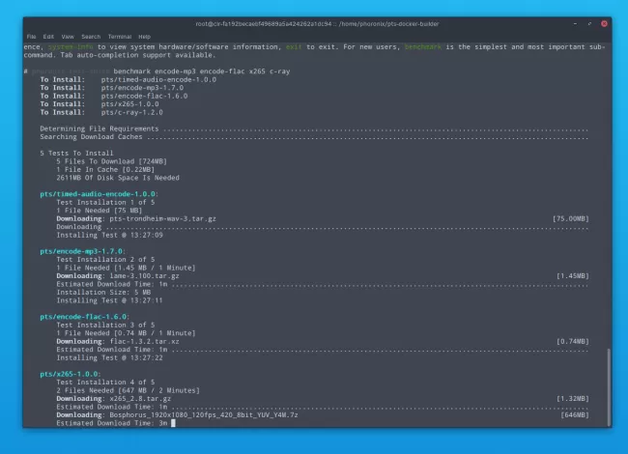Click the 'pts/encode-flac-1.6.0:' heading
The height and width of the screenshot is (454, 628).
[x=84, y=317]
